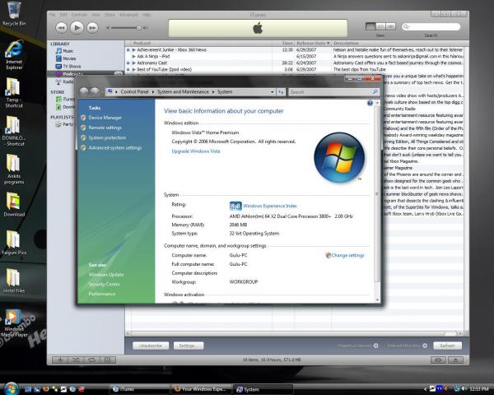This screenshot has width=494, height=395.
Task: Open Security Center under See also
Action: [104, 284]
